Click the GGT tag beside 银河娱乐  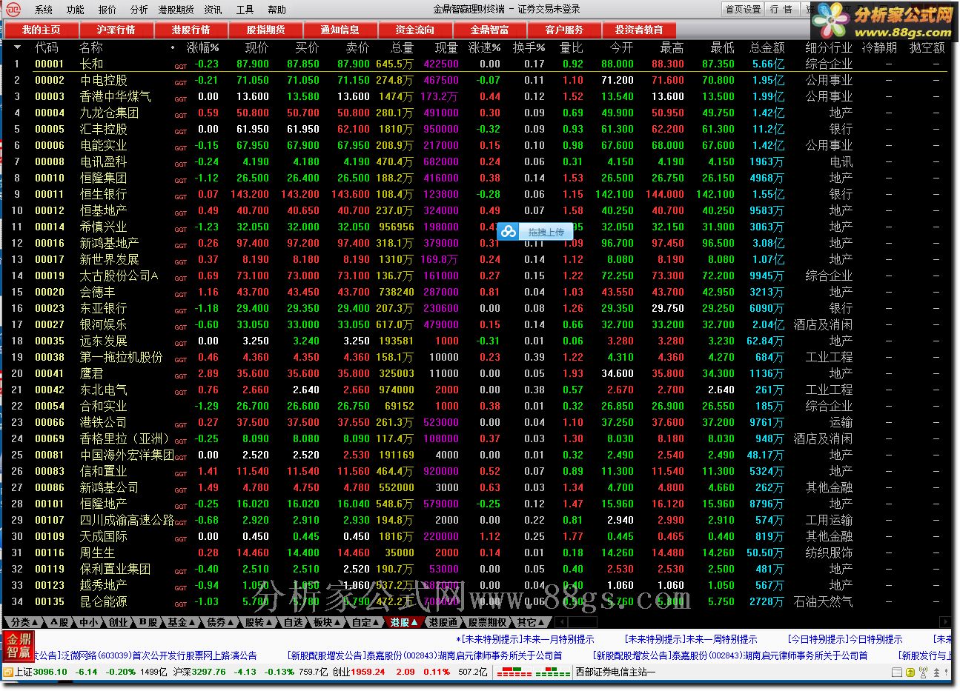tap(181, 327)
